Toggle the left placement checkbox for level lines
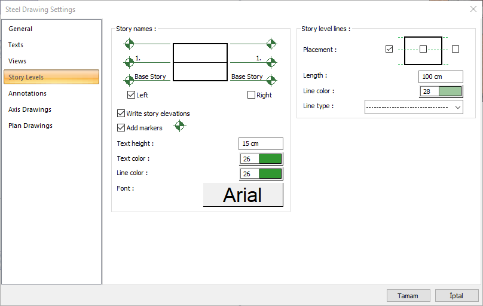 (390, 49)
